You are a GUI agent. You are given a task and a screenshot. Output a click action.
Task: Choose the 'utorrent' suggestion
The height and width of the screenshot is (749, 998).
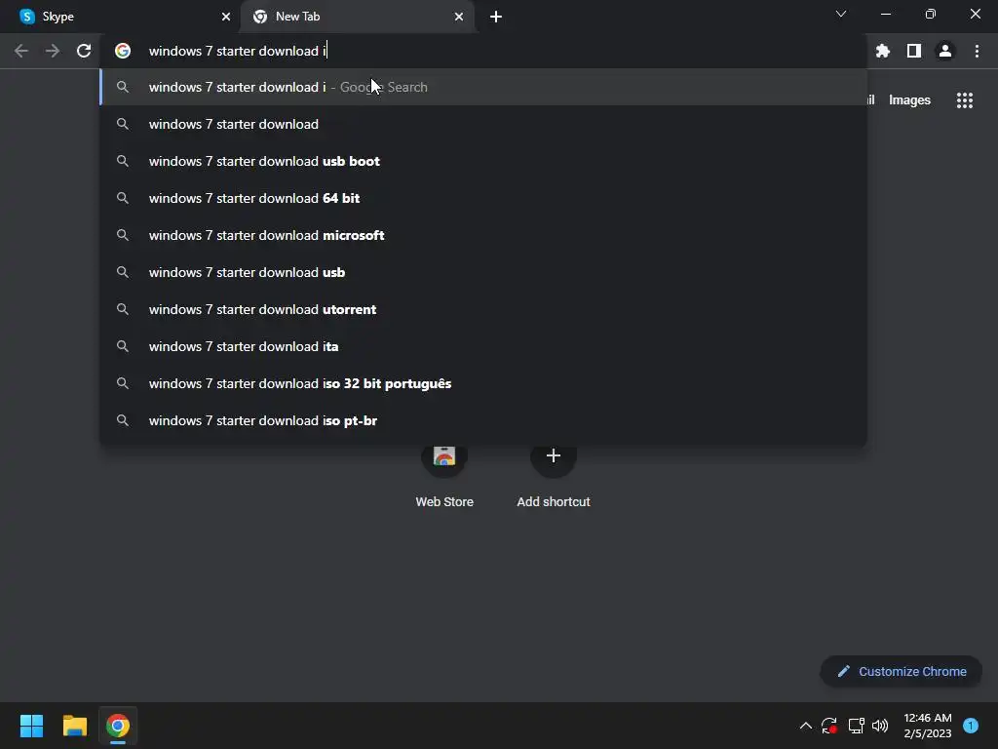(x=483, y=309)
